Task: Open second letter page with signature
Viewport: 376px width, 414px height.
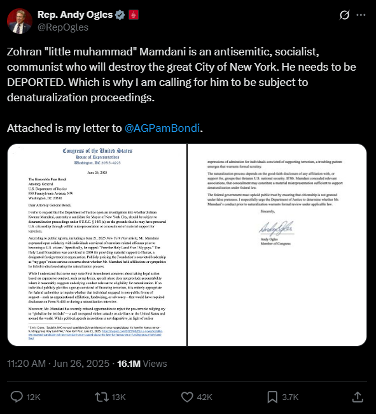Action: tap(277, 245)
